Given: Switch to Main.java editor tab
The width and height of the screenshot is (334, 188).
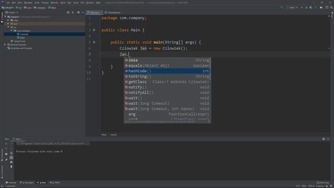Looking at the screenshot, I should coord(94,13).
